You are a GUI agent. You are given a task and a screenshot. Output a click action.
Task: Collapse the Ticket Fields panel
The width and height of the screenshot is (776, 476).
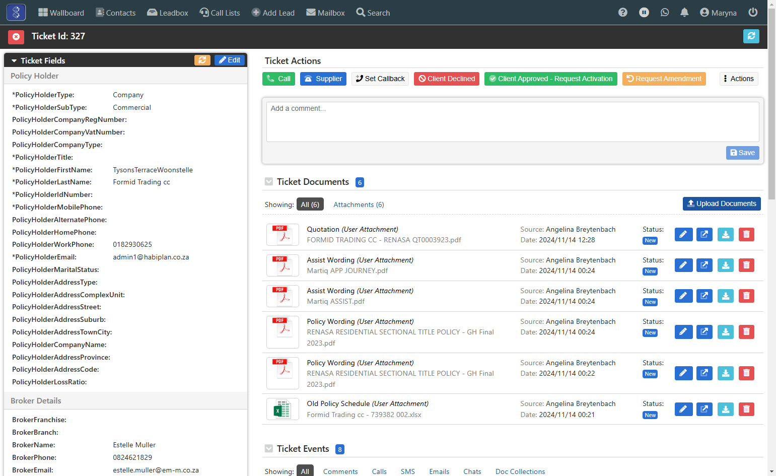14,60
